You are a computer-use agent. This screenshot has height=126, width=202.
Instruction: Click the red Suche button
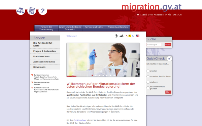click(168, 45)
